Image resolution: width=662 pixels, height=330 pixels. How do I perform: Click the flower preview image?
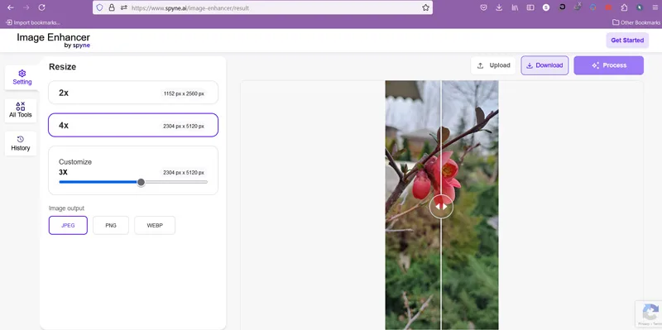[x=442, y=205]
